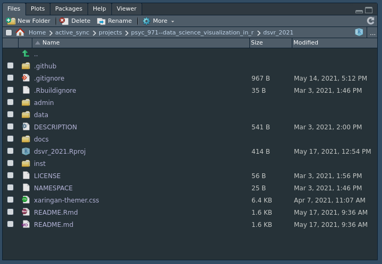
Task: Click the dsvr_2021.Rproj file icon
Action: click(25, 151)
